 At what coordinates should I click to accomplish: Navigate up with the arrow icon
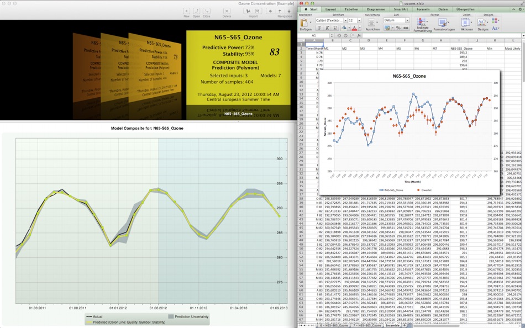(280, 11)
